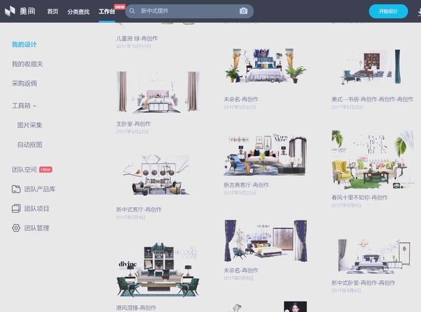The width and height of the screenshot is (421, 312).
Task: Click the 团队管理 gear icon
Action: click(16, 228)
